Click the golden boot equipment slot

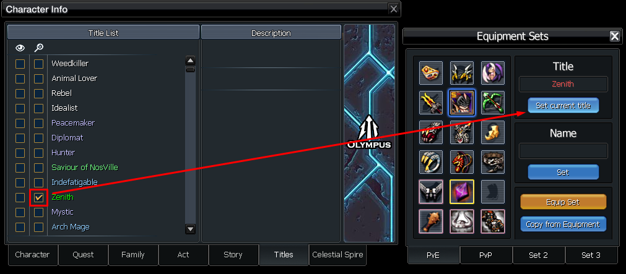click(493, 132)
